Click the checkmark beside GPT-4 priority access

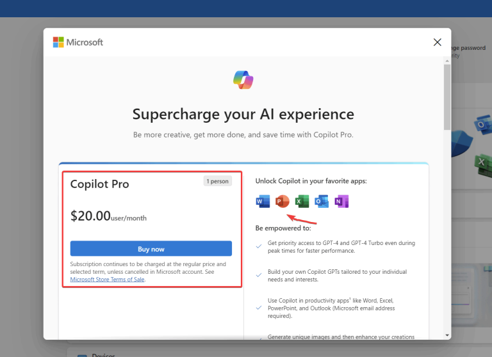(x=259, y=246)
